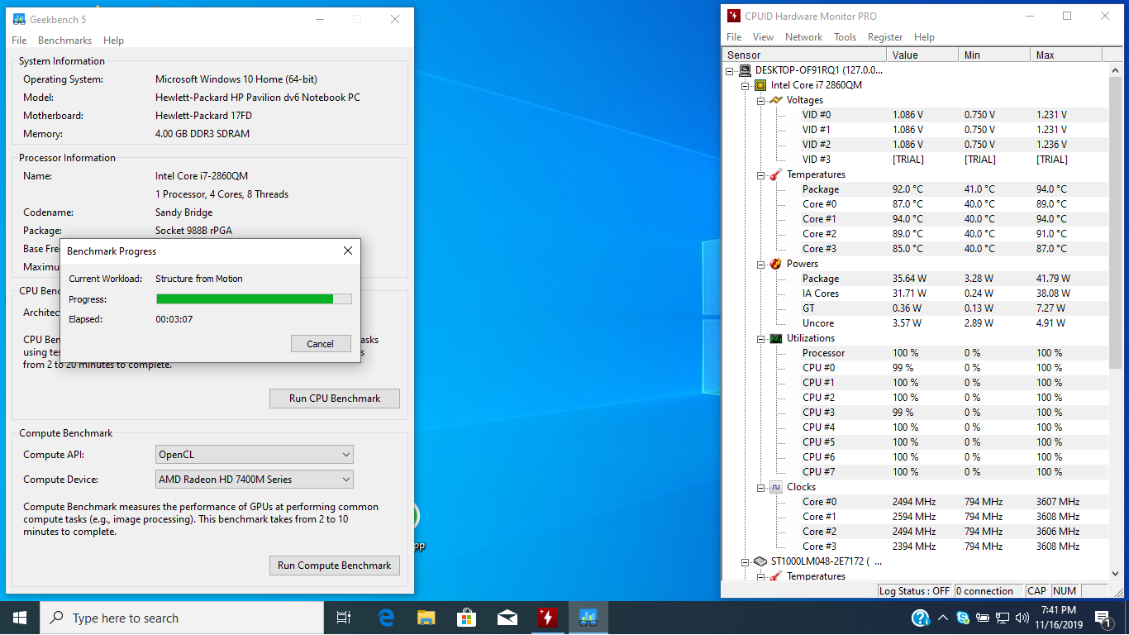Click the DESKTOP-OF91RQ1 computer icon

[x=745, y=70]
